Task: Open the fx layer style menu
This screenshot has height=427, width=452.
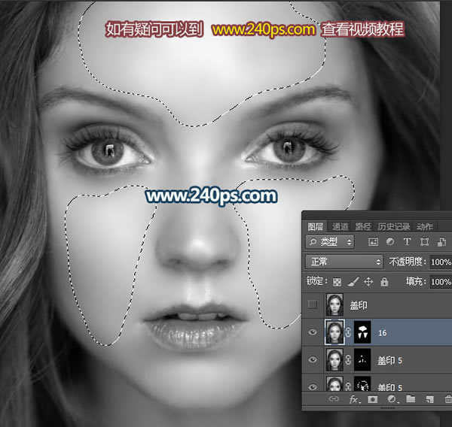Action: 354,399
